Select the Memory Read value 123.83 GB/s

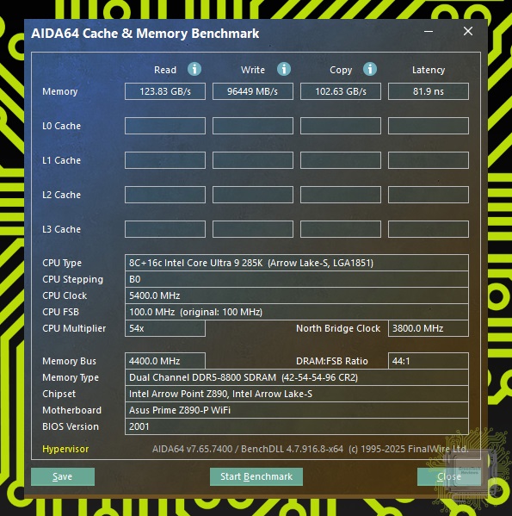coord(165,91)
